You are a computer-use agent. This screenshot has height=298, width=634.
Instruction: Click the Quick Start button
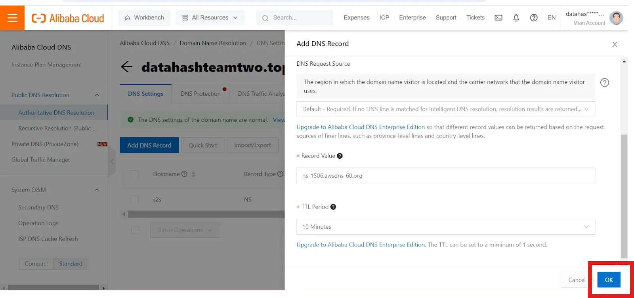pyautogui.click(x=203, y=145)
